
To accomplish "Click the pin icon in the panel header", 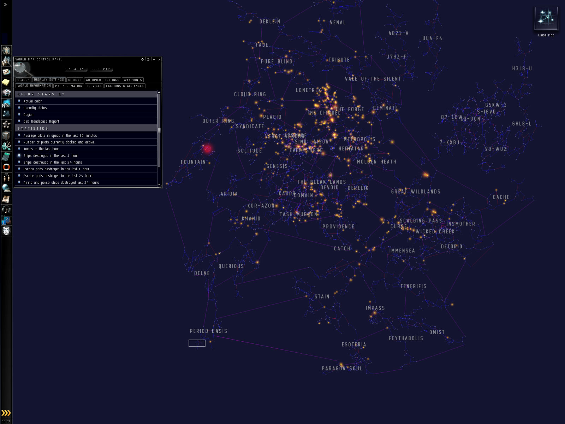I will [143, 59].
